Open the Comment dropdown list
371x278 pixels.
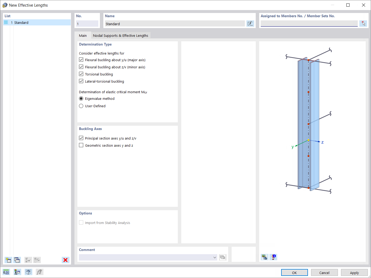[x=215, y=257]
